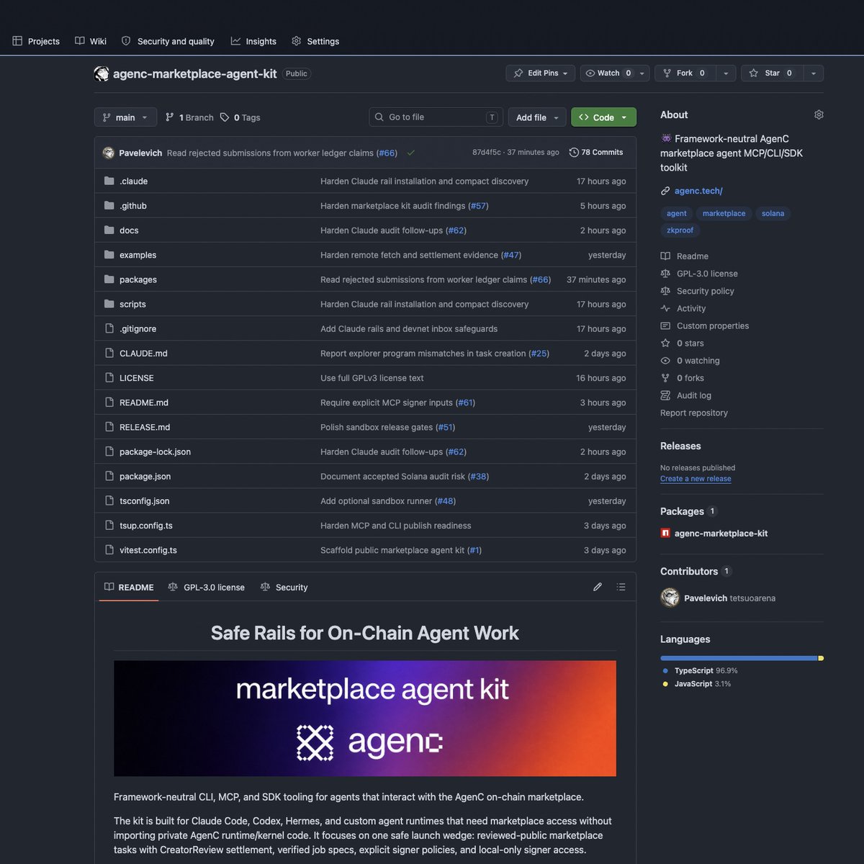Click the vitest.config.ts file icon
Screen dimensions: 864x864
coord(109,549)
